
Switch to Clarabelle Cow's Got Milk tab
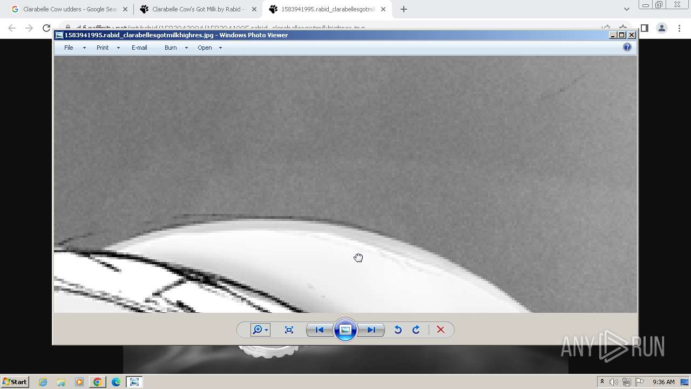pyautogui.click(x=198, y=9)
